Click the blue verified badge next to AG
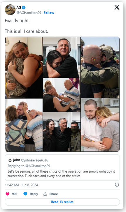126x212 pixels. tap(24, 8)
